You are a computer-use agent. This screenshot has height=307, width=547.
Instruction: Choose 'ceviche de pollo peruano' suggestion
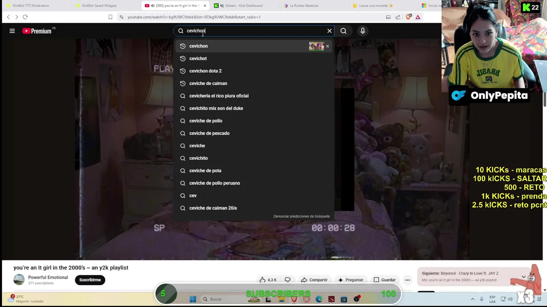click(254, 183)
